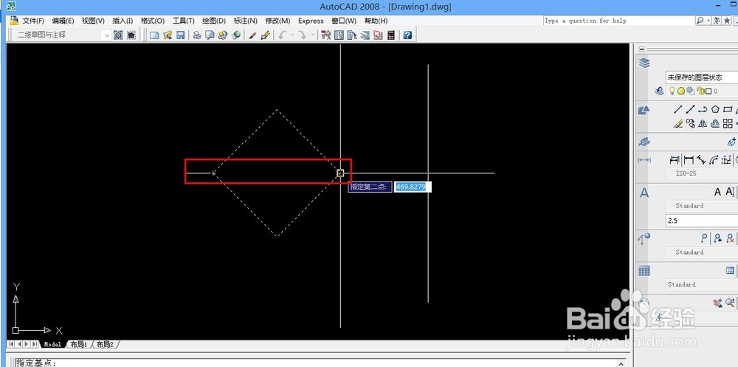Screen dimensions: 738x367
Task: Click the Single Line Text icon
Action: 730,192
